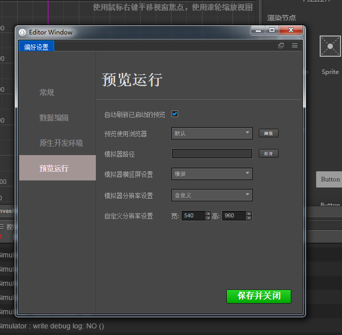Click the green 保存并关闭 button

[x=259, y=296]
